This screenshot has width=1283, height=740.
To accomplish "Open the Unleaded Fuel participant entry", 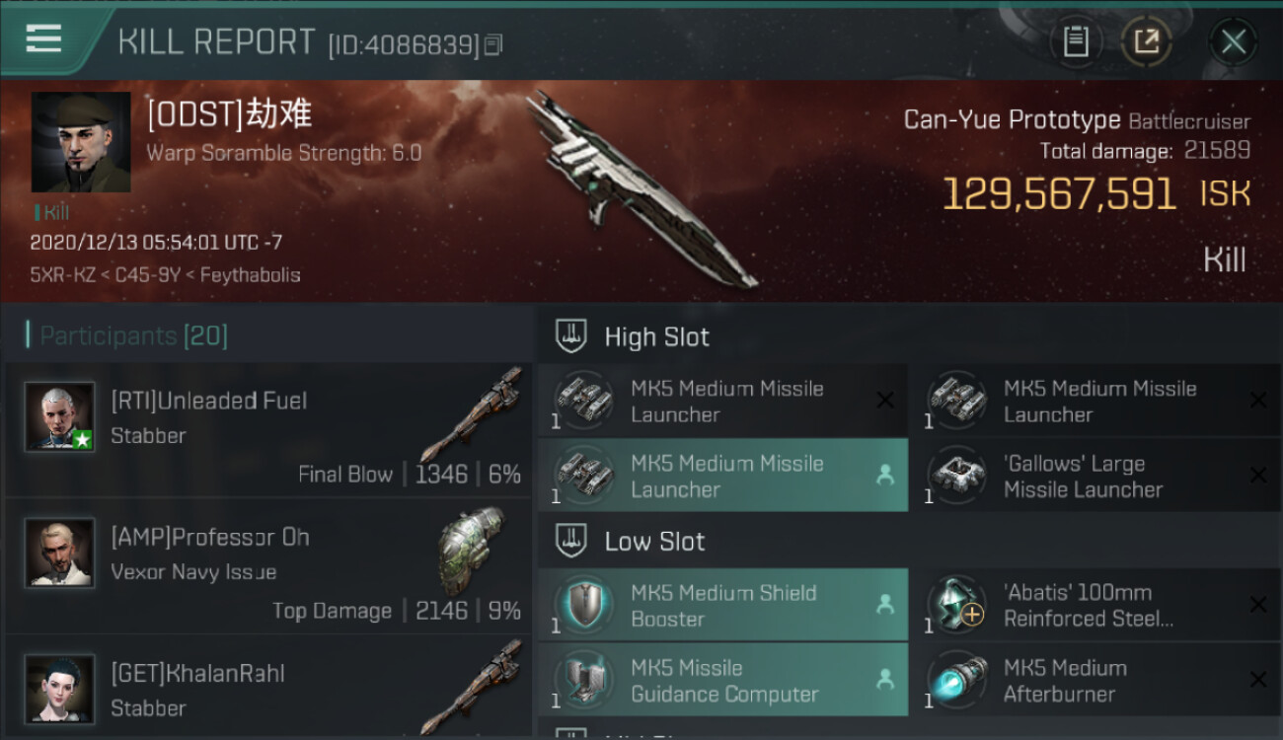I will click(x=269, y=429).
